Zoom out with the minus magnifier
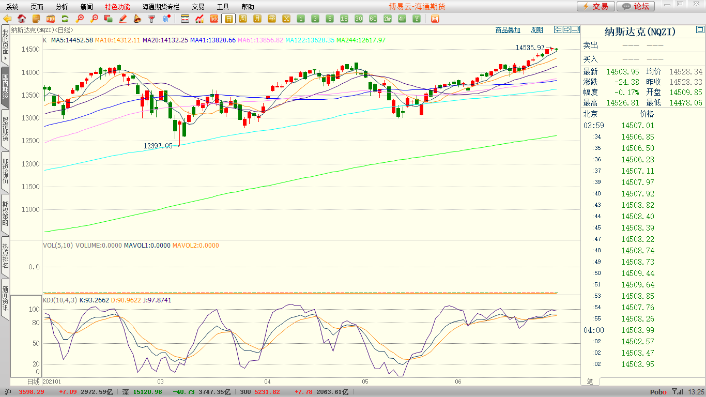Screen dimensions: 706x397 [94, 19]
